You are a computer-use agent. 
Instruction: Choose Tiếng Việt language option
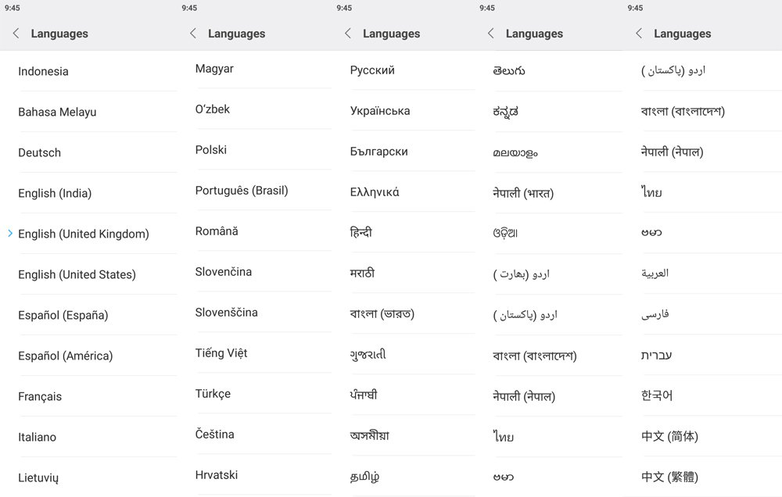221,352
